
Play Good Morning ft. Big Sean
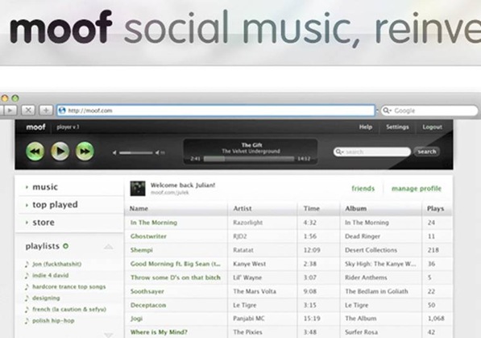(176, 264)
